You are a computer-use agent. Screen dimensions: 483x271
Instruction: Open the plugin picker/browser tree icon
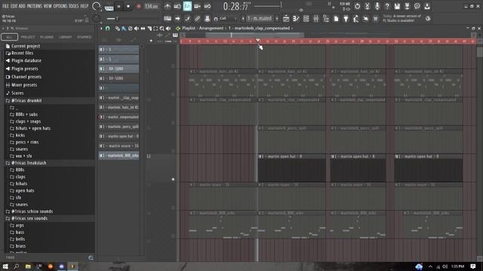point(326,19)
